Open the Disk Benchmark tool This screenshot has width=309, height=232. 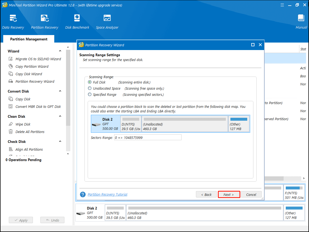[x=77, y=22]
